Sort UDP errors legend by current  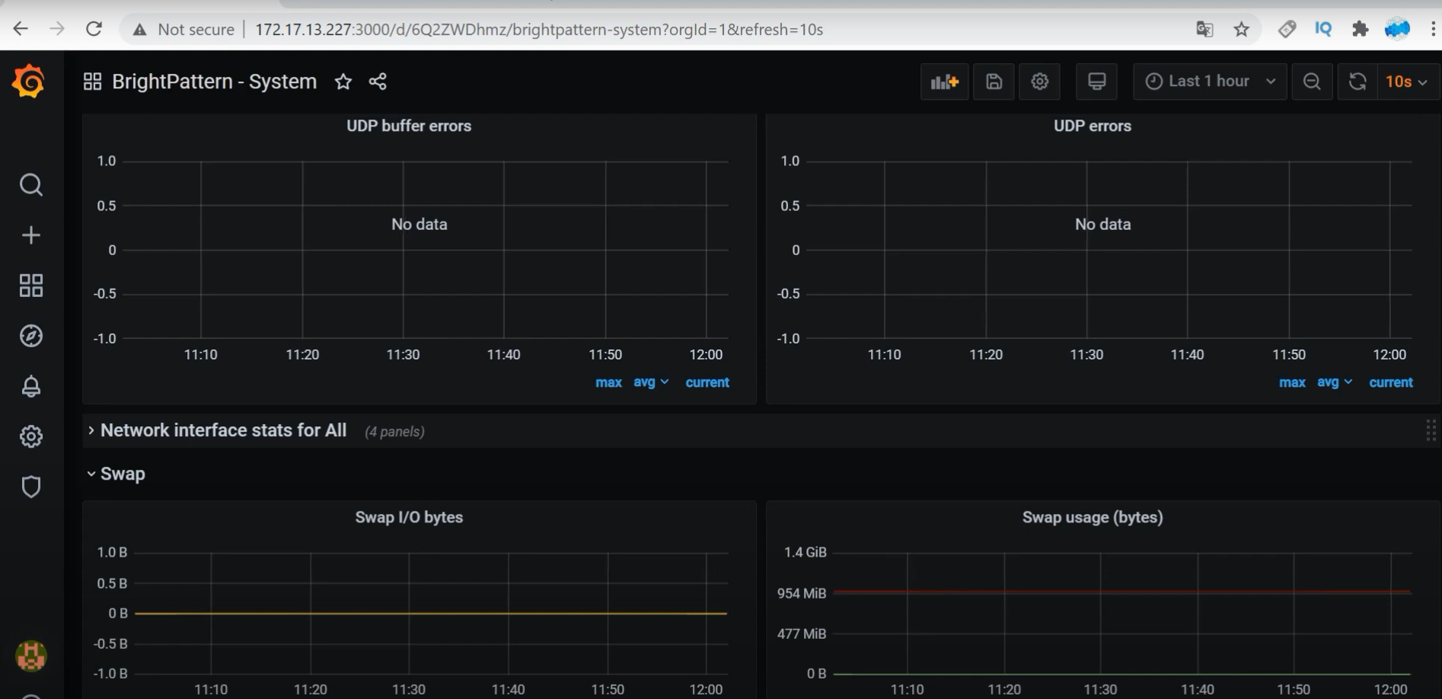point(1391,382)
